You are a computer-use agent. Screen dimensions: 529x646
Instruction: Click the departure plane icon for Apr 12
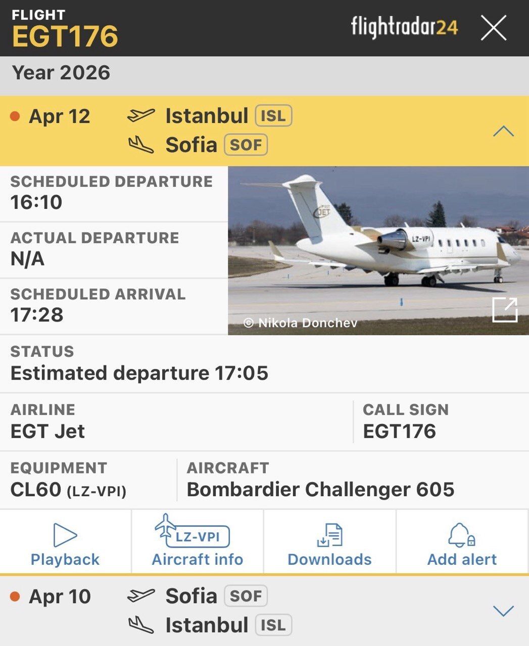[x=141, y=116]
